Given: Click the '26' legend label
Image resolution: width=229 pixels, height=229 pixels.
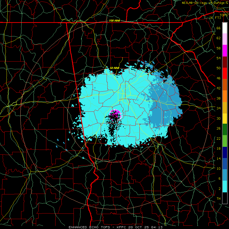Looking at the screenshot, I should (219, 128).
